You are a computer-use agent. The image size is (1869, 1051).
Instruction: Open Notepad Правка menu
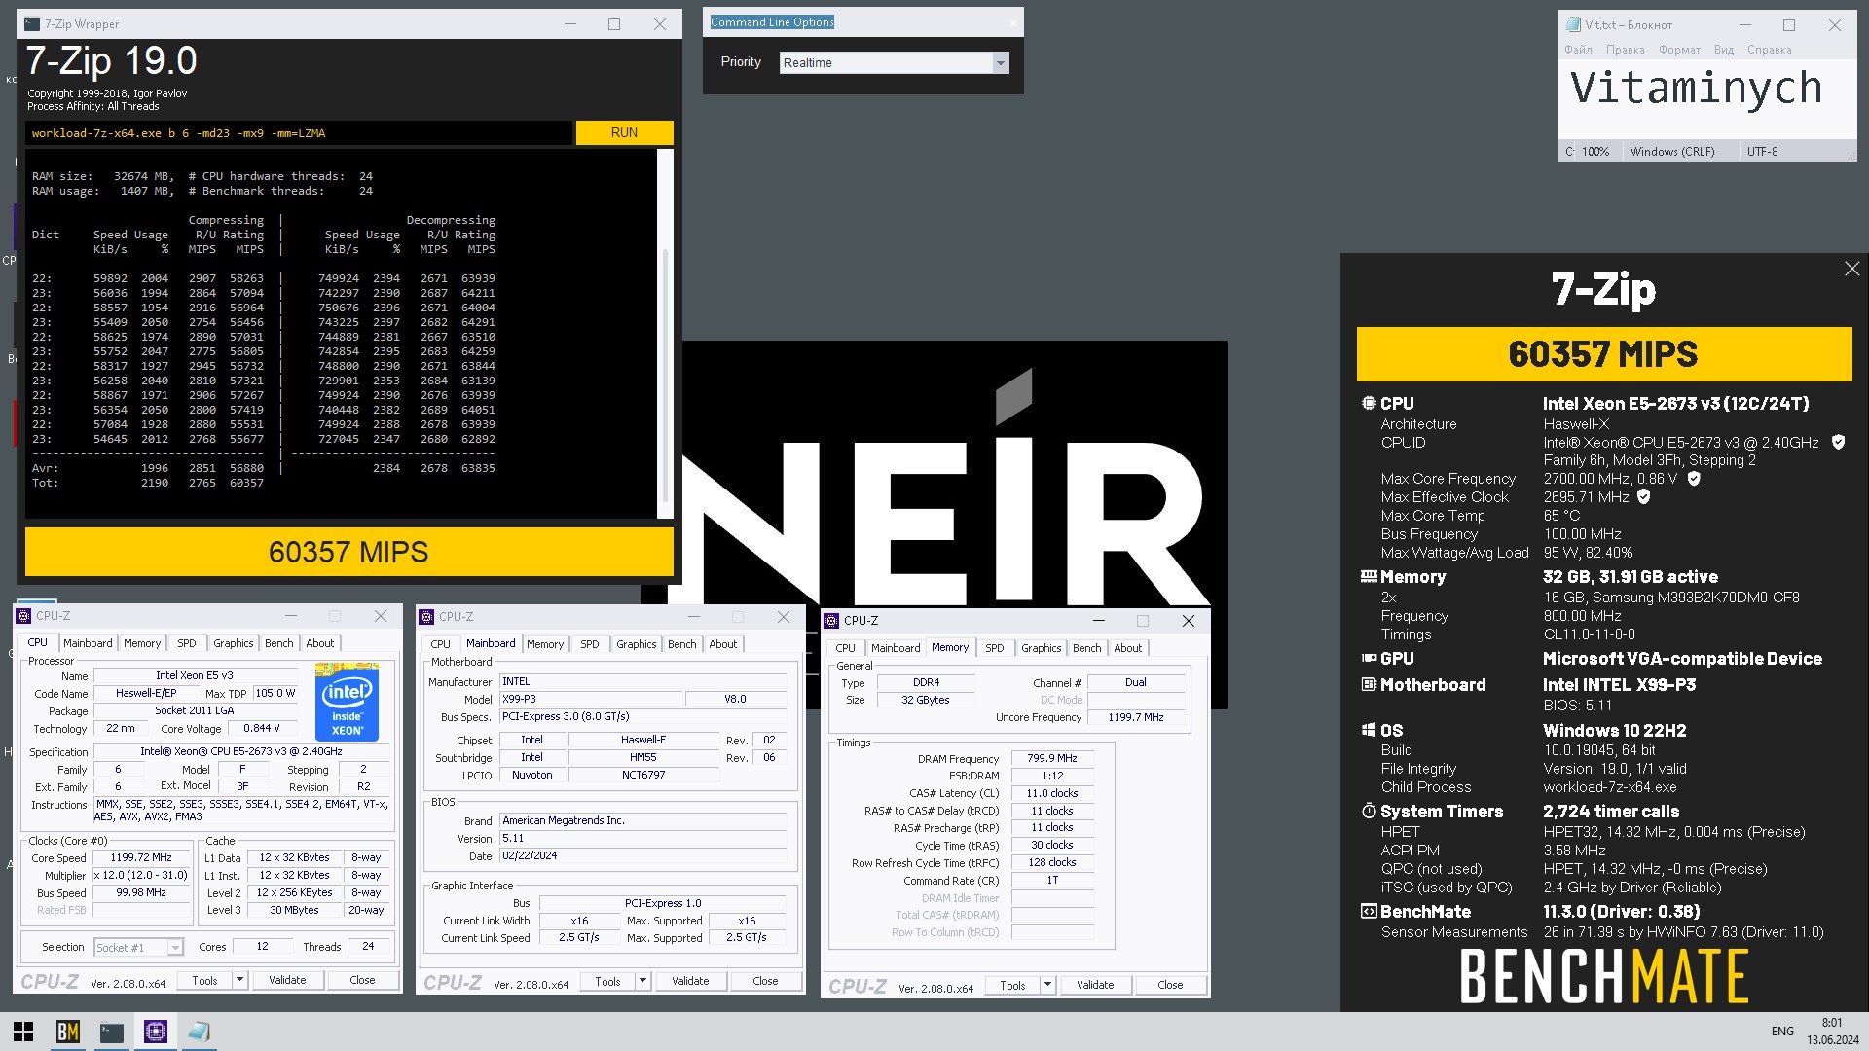[1626, 50]
